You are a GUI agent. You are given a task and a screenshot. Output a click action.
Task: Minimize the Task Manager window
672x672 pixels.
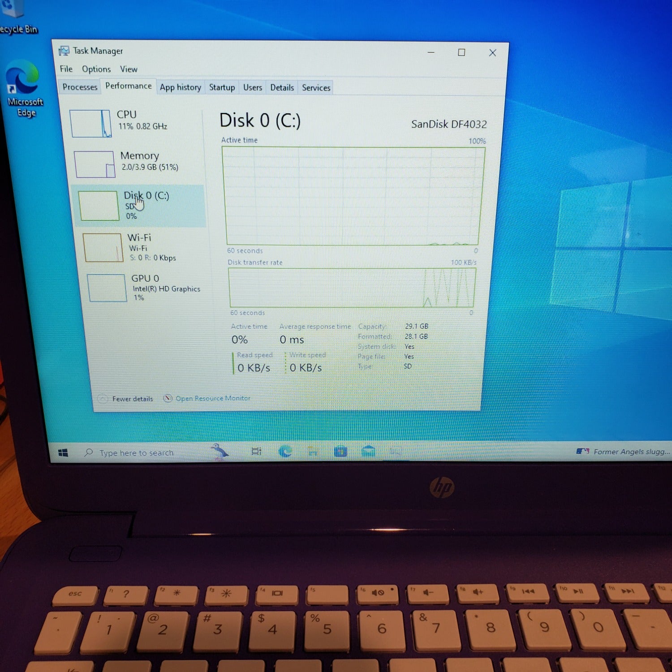pos(431,52)
